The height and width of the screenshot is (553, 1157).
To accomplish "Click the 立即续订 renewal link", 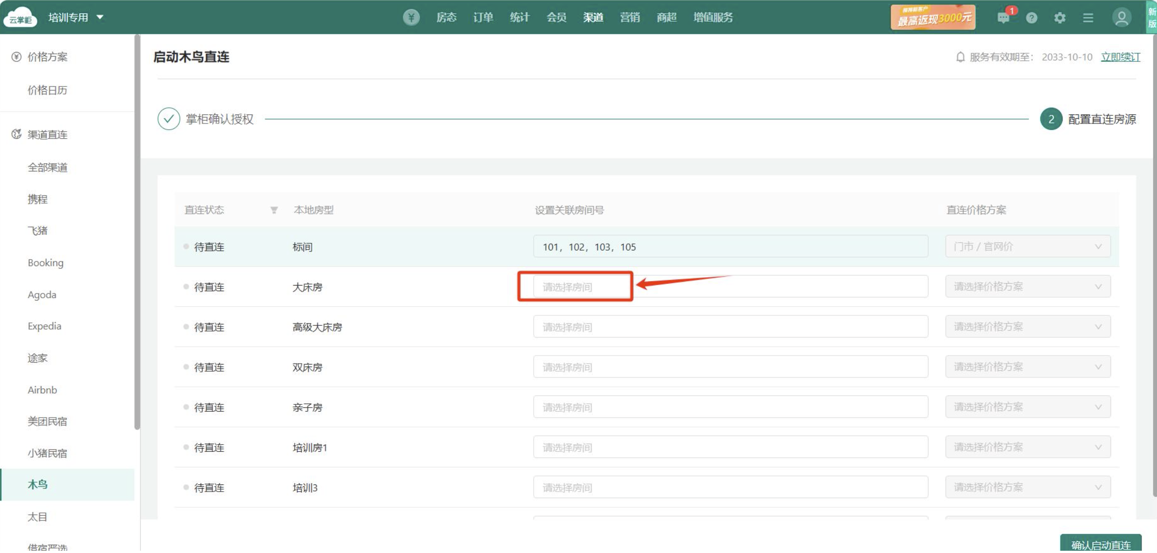I will click(1120, 57).
